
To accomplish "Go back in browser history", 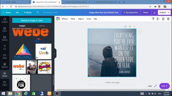I will [x=3, y=6].
